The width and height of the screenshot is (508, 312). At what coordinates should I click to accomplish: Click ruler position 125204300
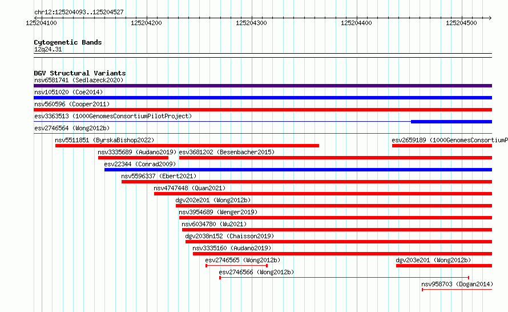coord(251,23)
